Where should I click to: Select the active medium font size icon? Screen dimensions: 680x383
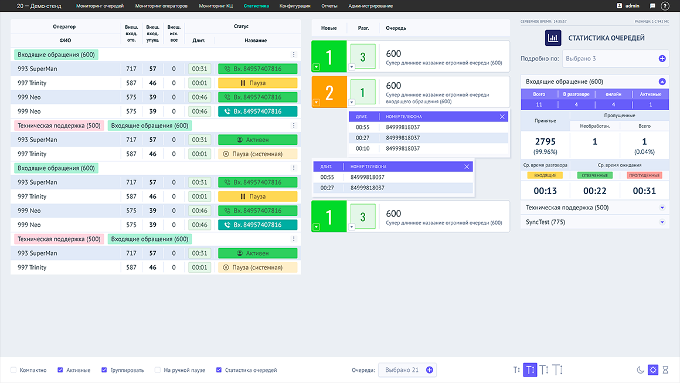pyautogui.click(x=530, y=370)
